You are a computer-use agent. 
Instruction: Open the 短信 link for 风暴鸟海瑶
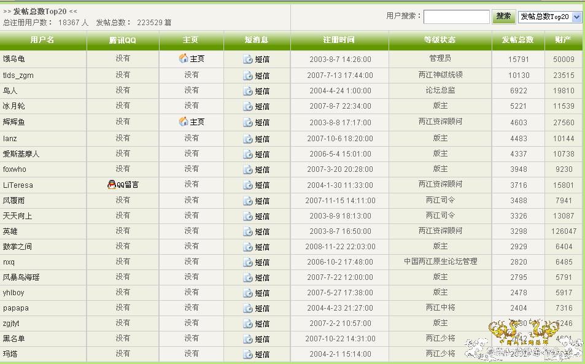tap(262, 277)
